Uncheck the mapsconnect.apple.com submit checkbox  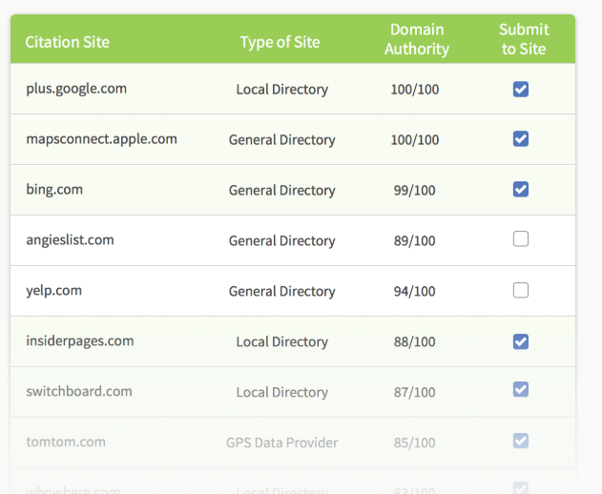pyautogui.click(x=520, y=139)
